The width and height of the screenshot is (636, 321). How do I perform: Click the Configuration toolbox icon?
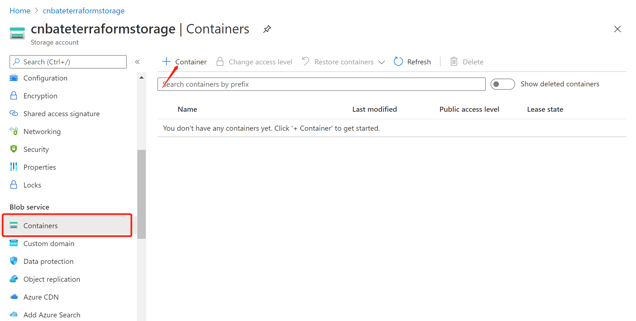click(14, 78)
